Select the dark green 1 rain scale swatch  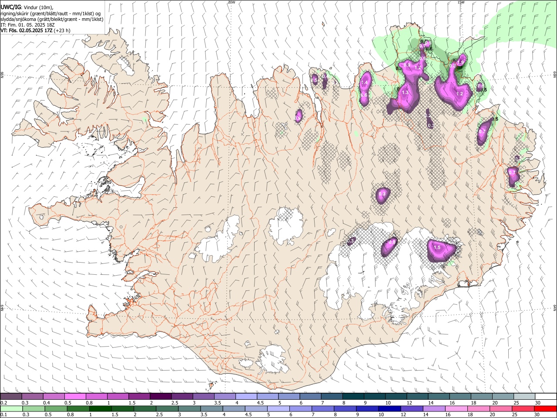tap(100, 409)
